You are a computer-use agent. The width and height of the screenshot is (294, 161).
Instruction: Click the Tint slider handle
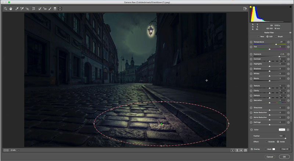(x=269, y=49)
